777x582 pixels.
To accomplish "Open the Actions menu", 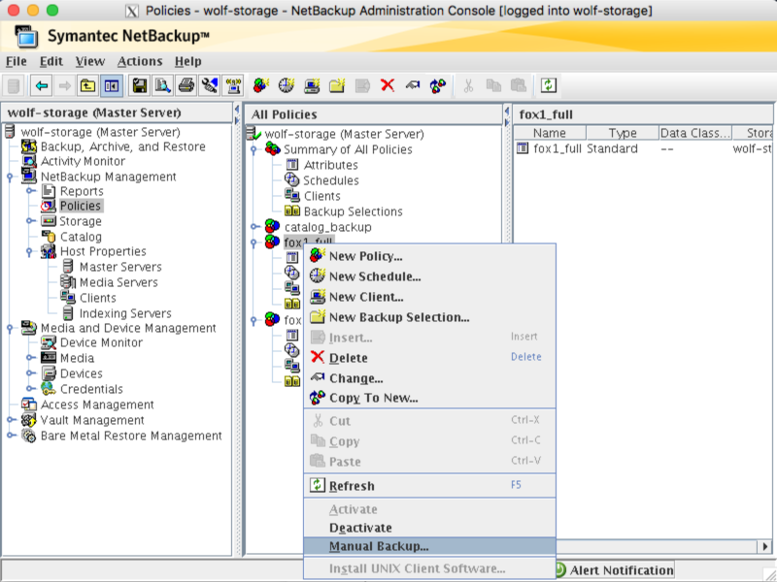I will point(140,60).
